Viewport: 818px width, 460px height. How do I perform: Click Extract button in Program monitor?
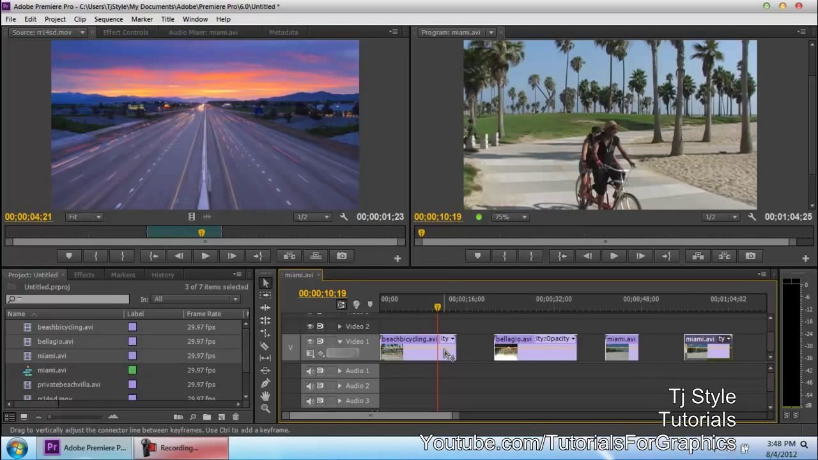click(724, 256)
